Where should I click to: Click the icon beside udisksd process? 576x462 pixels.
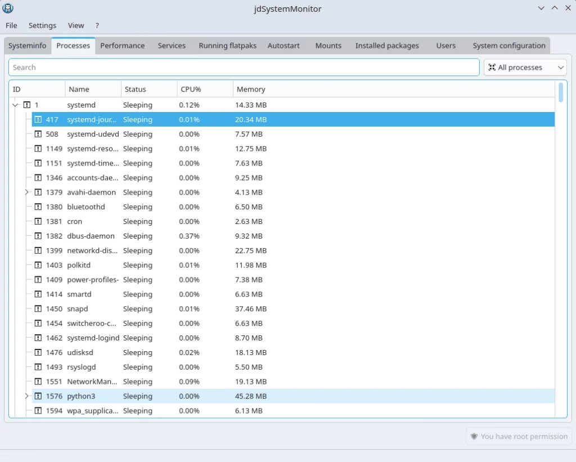click(38, 353)
